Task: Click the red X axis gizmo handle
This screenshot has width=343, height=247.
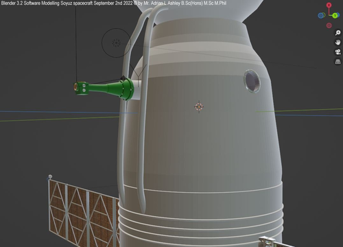Action: (329, 5)
